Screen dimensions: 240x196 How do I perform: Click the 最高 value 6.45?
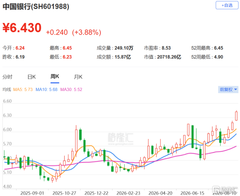[67, 48]
